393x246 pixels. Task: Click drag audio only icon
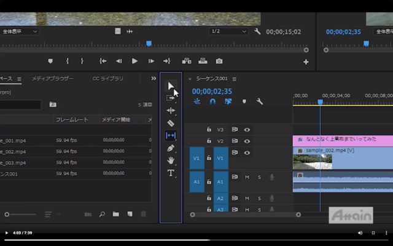[130, 31]
